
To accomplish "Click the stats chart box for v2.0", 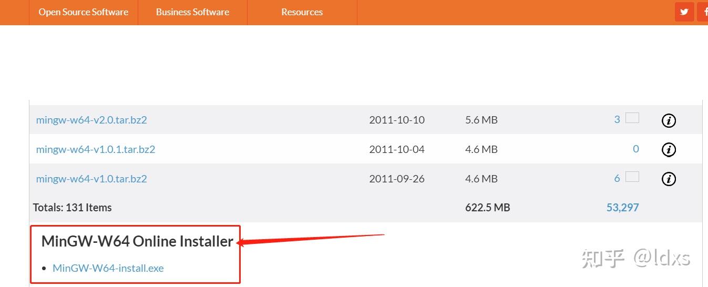I will 632,118.
